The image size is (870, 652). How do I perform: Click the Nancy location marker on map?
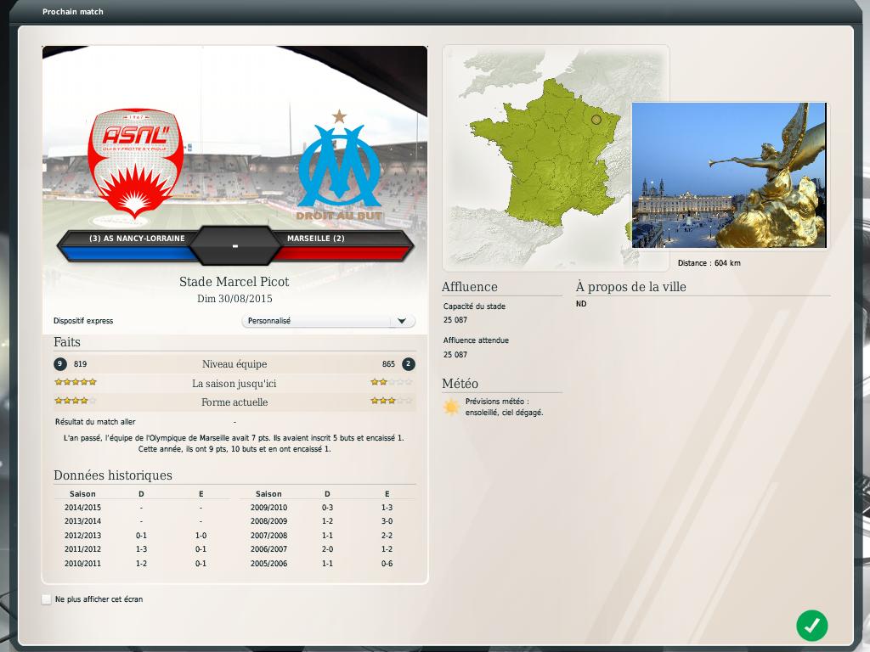click(596, 119)
